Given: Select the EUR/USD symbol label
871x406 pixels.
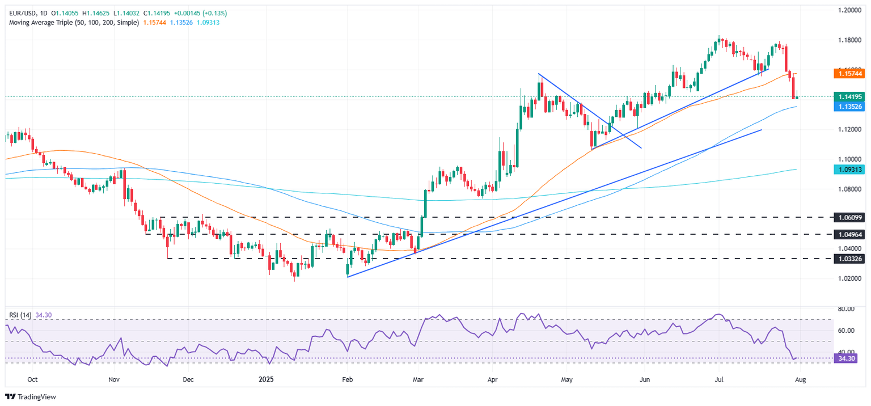Looking at the screenshot, I should 22,10.
